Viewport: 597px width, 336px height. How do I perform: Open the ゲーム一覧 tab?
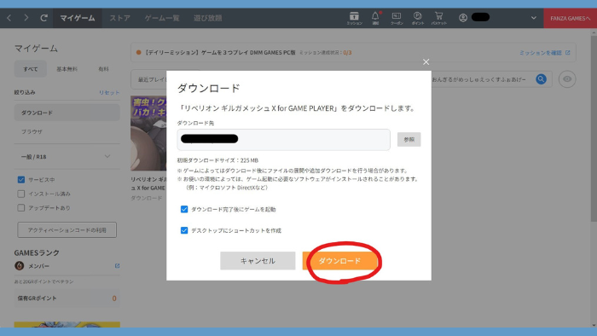(x=162, y=18)
